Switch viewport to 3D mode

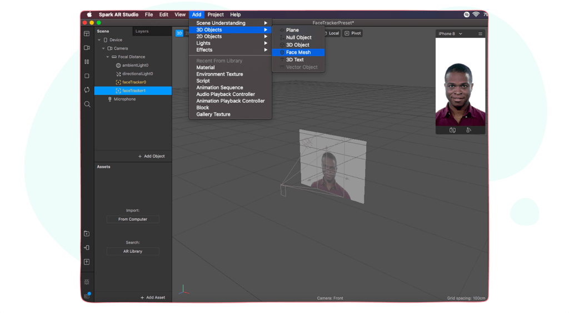click(x=179, y=33)
